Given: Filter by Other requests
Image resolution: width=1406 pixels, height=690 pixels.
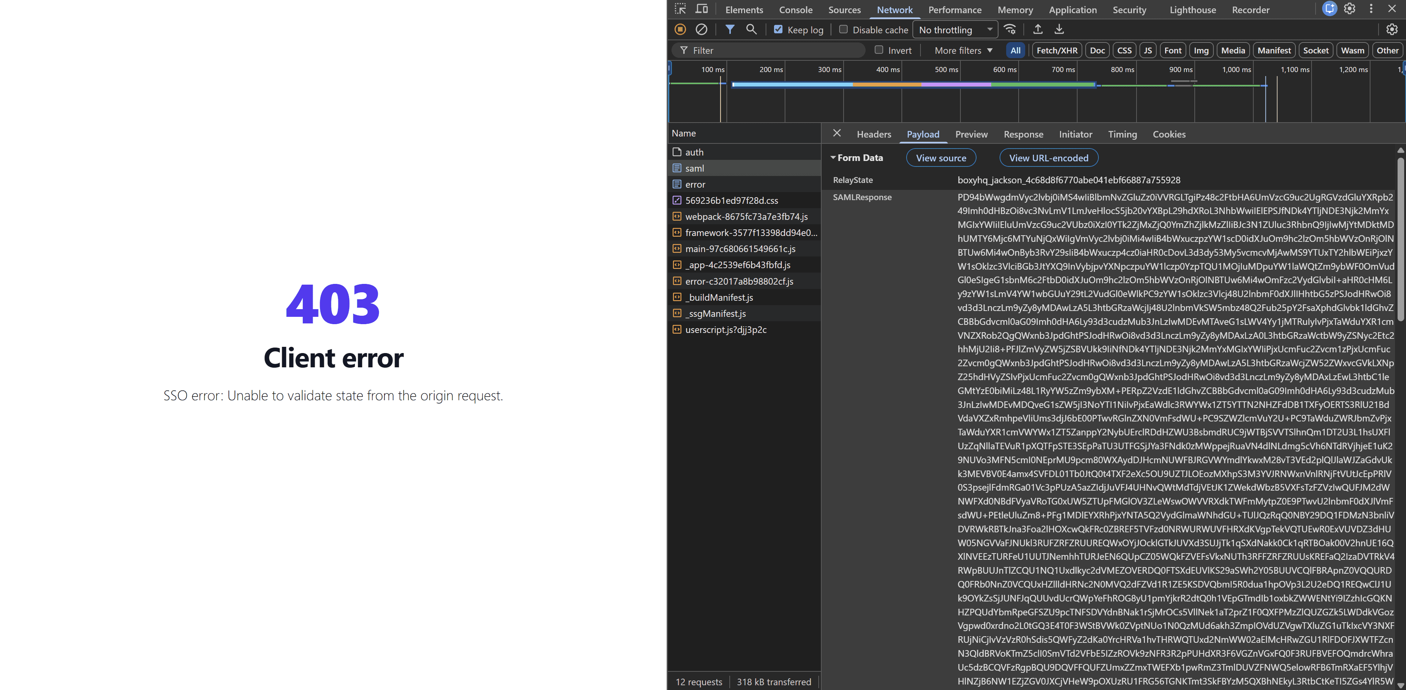Looking at the screenshot, I should [x=1387, y=50].
